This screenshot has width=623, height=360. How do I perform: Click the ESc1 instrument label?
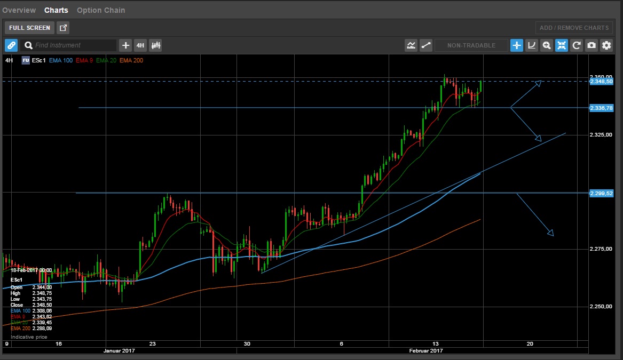click(39, 60)
